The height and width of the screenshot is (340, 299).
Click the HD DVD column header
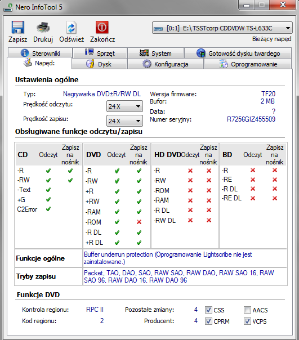pos(167,155)
